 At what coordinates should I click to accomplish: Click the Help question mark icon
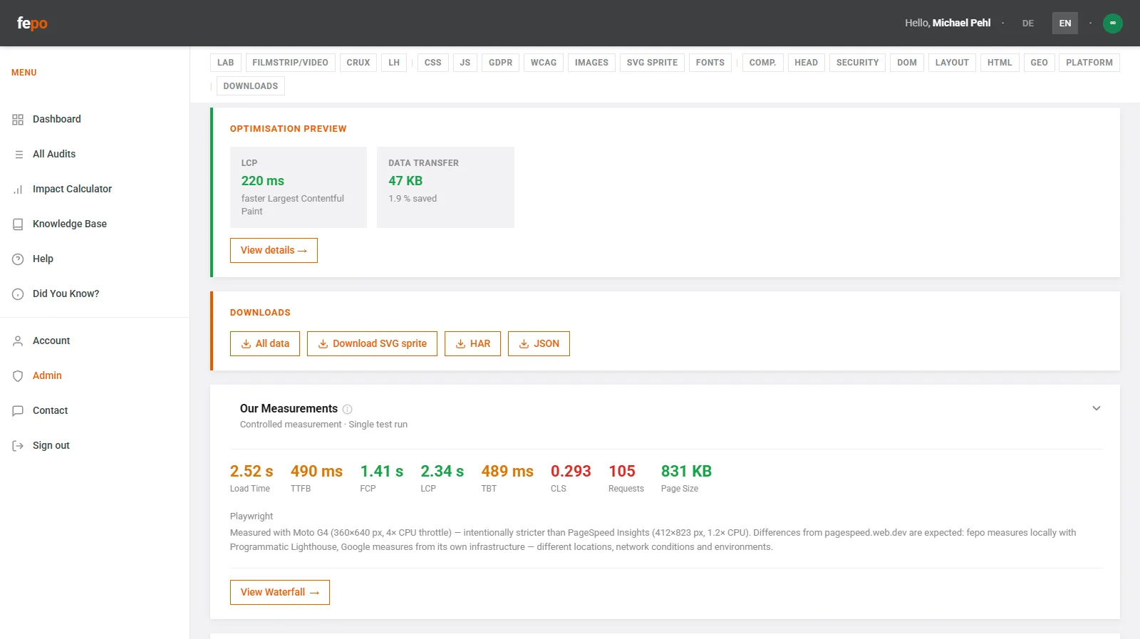tap(18, 259)
